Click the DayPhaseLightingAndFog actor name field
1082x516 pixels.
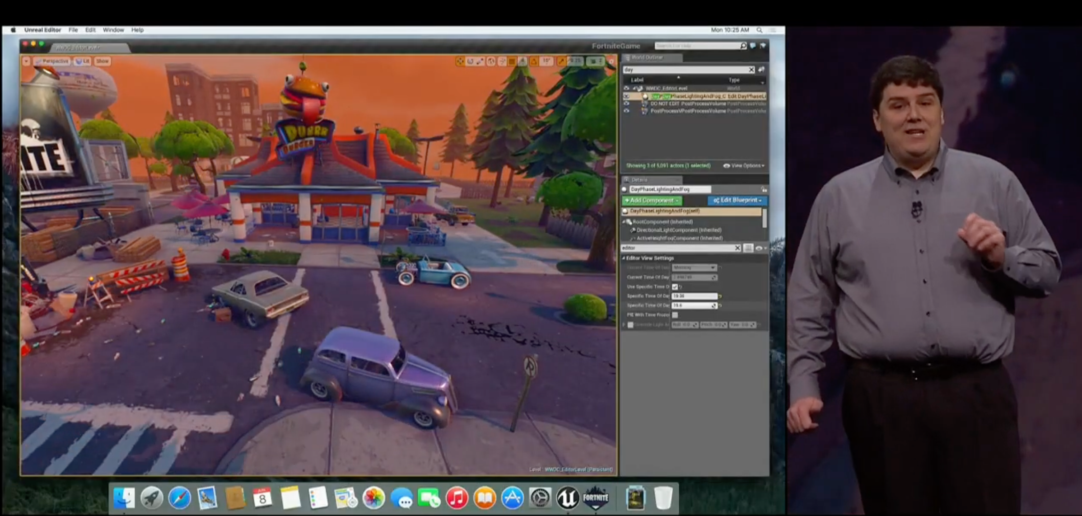(670, 189)
